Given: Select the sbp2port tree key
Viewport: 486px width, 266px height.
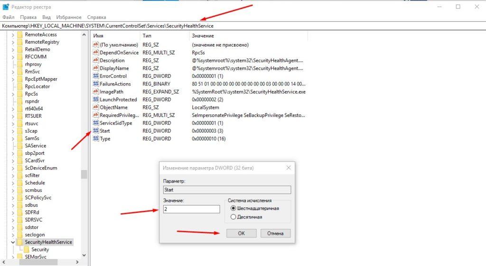Looking at the screenshot, I should 35,153.
